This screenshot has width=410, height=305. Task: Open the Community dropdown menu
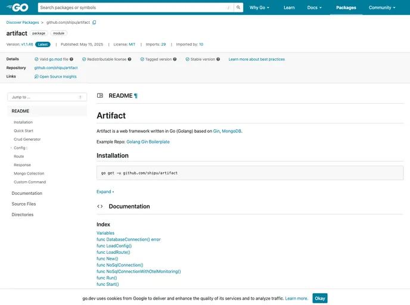382,8
